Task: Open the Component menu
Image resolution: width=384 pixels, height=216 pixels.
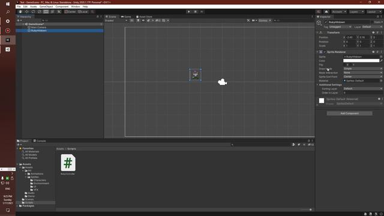Action: pyautogui.click(x=62, y=7)
